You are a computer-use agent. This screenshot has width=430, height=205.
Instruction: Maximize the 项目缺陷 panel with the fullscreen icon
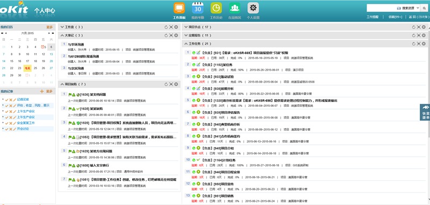tap(171, 84)
